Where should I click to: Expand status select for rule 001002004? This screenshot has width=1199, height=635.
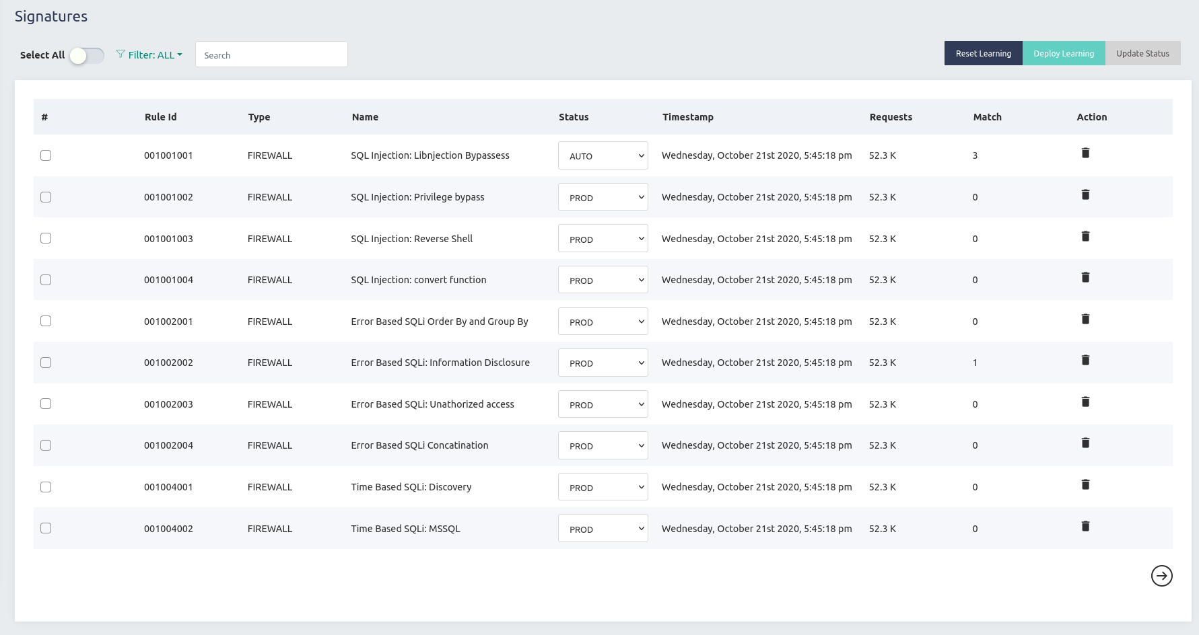[x=603, y=445]
